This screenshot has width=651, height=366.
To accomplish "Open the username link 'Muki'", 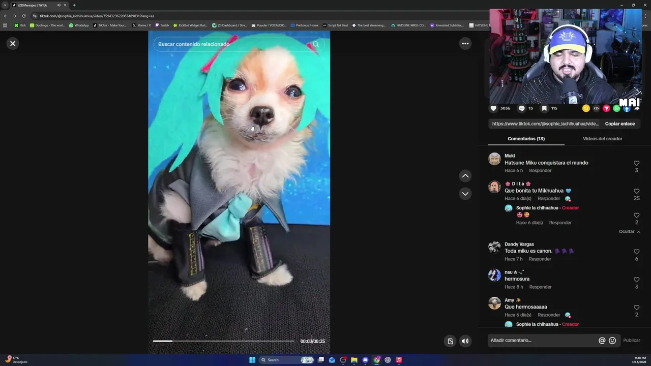I will pyautogui.click(x=510, y=156).
